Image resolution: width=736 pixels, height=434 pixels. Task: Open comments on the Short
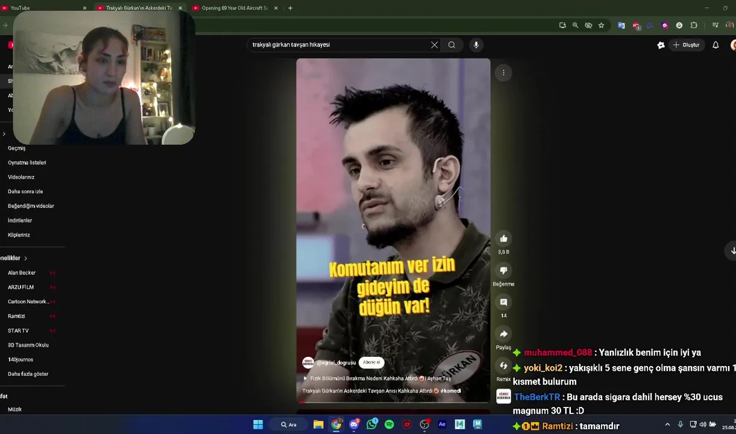[x=503, y=303]
